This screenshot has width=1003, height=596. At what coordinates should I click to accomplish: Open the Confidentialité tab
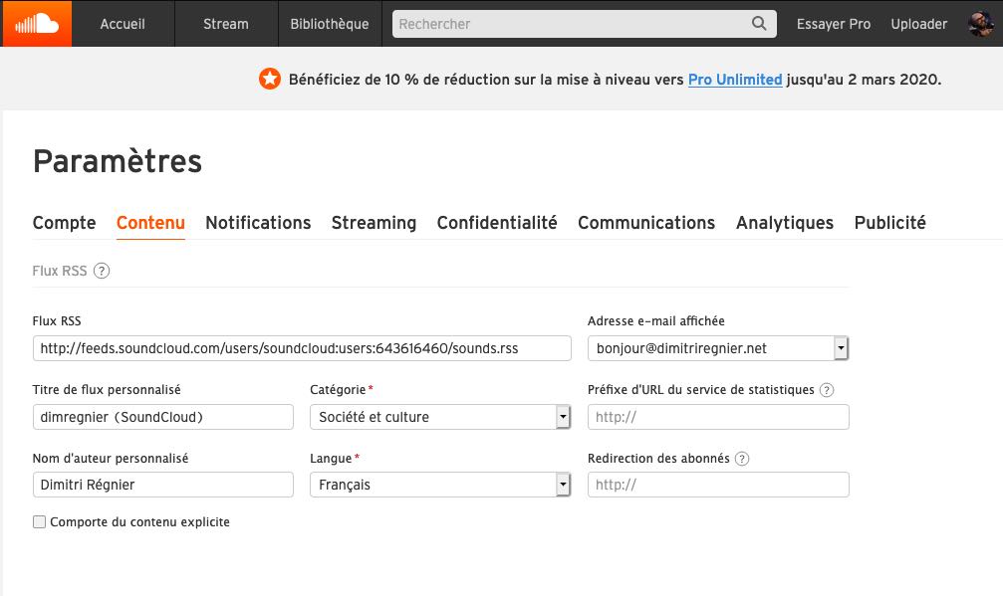(497, 223)
